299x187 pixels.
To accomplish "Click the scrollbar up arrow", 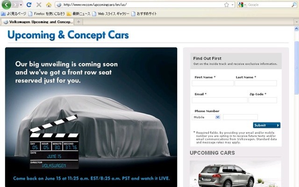I will point(297,29).
